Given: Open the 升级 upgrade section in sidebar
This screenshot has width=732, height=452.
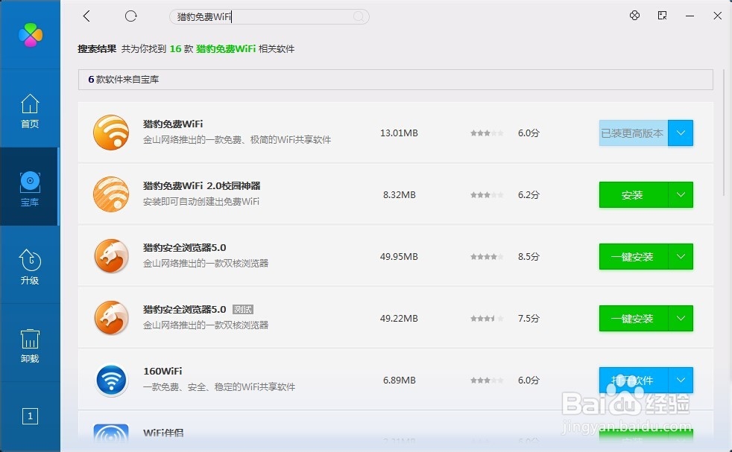Looking at the screenshot, I should click(x=30, y=264).
